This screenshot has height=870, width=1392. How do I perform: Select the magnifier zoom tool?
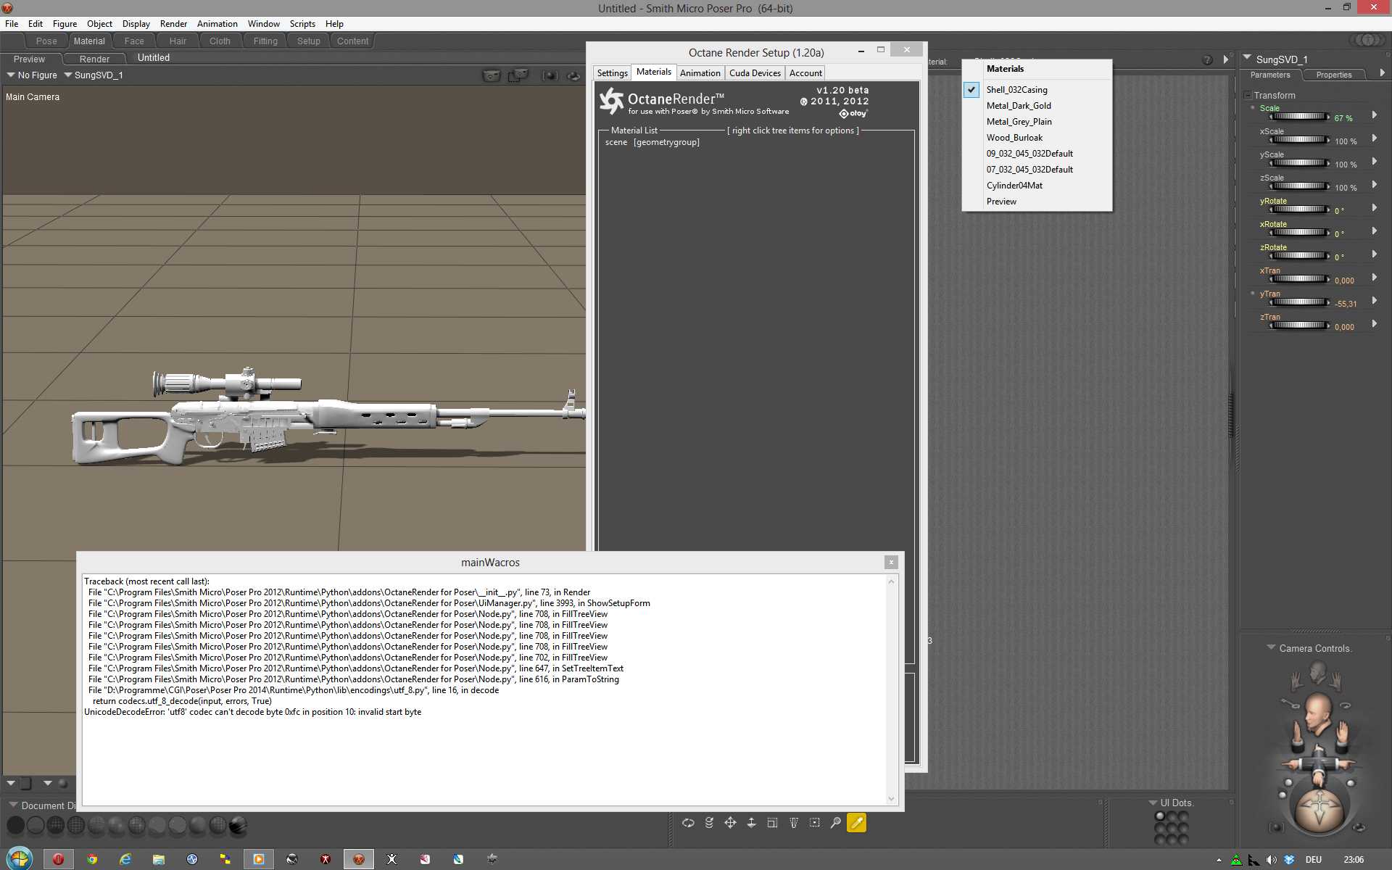(835, 823)
